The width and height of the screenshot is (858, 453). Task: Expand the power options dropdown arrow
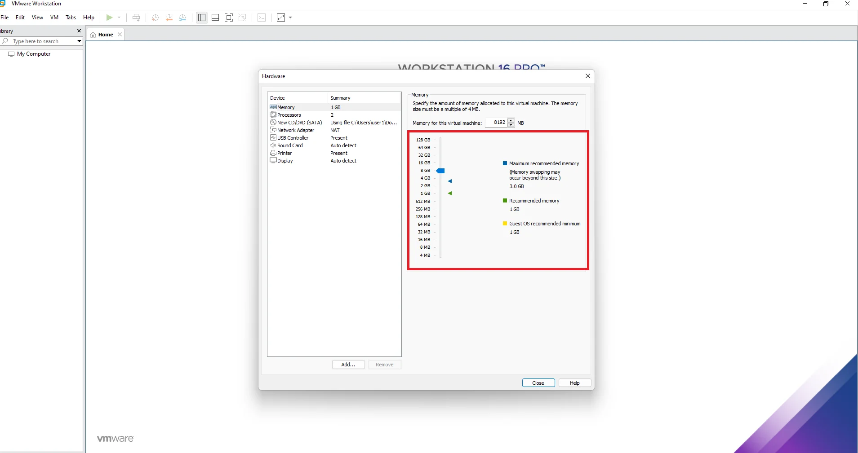pos(119,18)
